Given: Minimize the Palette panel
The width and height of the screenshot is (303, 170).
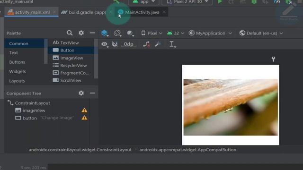Looking at the screenshot, I should point(92,33).
